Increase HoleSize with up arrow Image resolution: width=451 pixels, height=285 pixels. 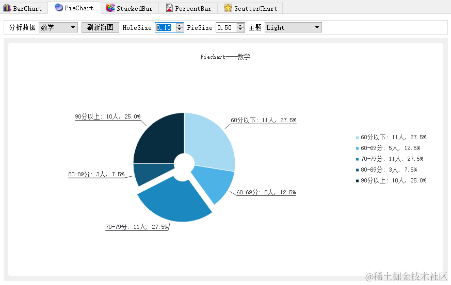pyautogui.click(x=180, y=25)
